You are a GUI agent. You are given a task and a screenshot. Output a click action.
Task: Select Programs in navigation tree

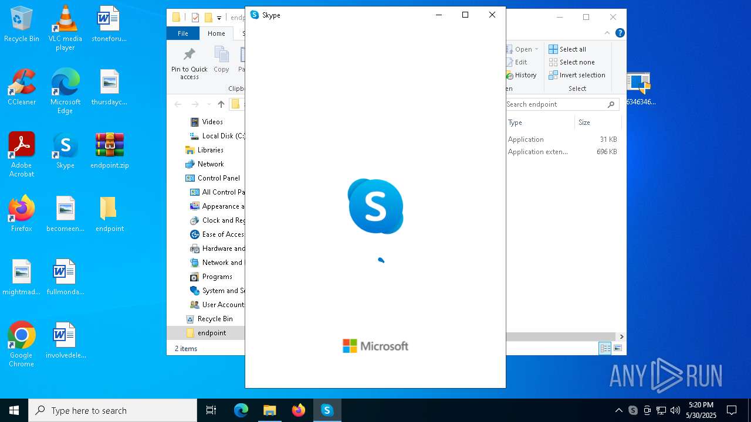211,277
